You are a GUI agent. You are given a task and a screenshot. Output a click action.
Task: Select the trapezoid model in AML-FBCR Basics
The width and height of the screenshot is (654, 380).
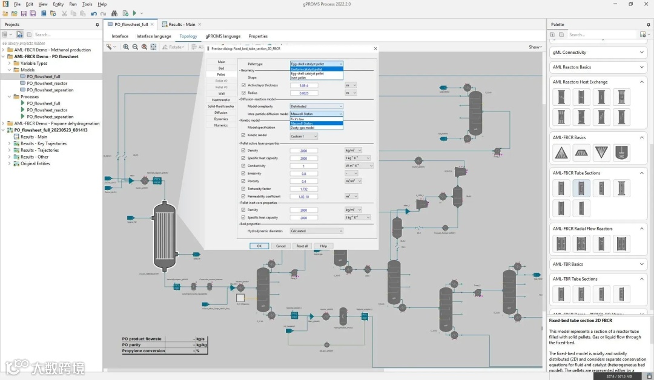[581, 153]
